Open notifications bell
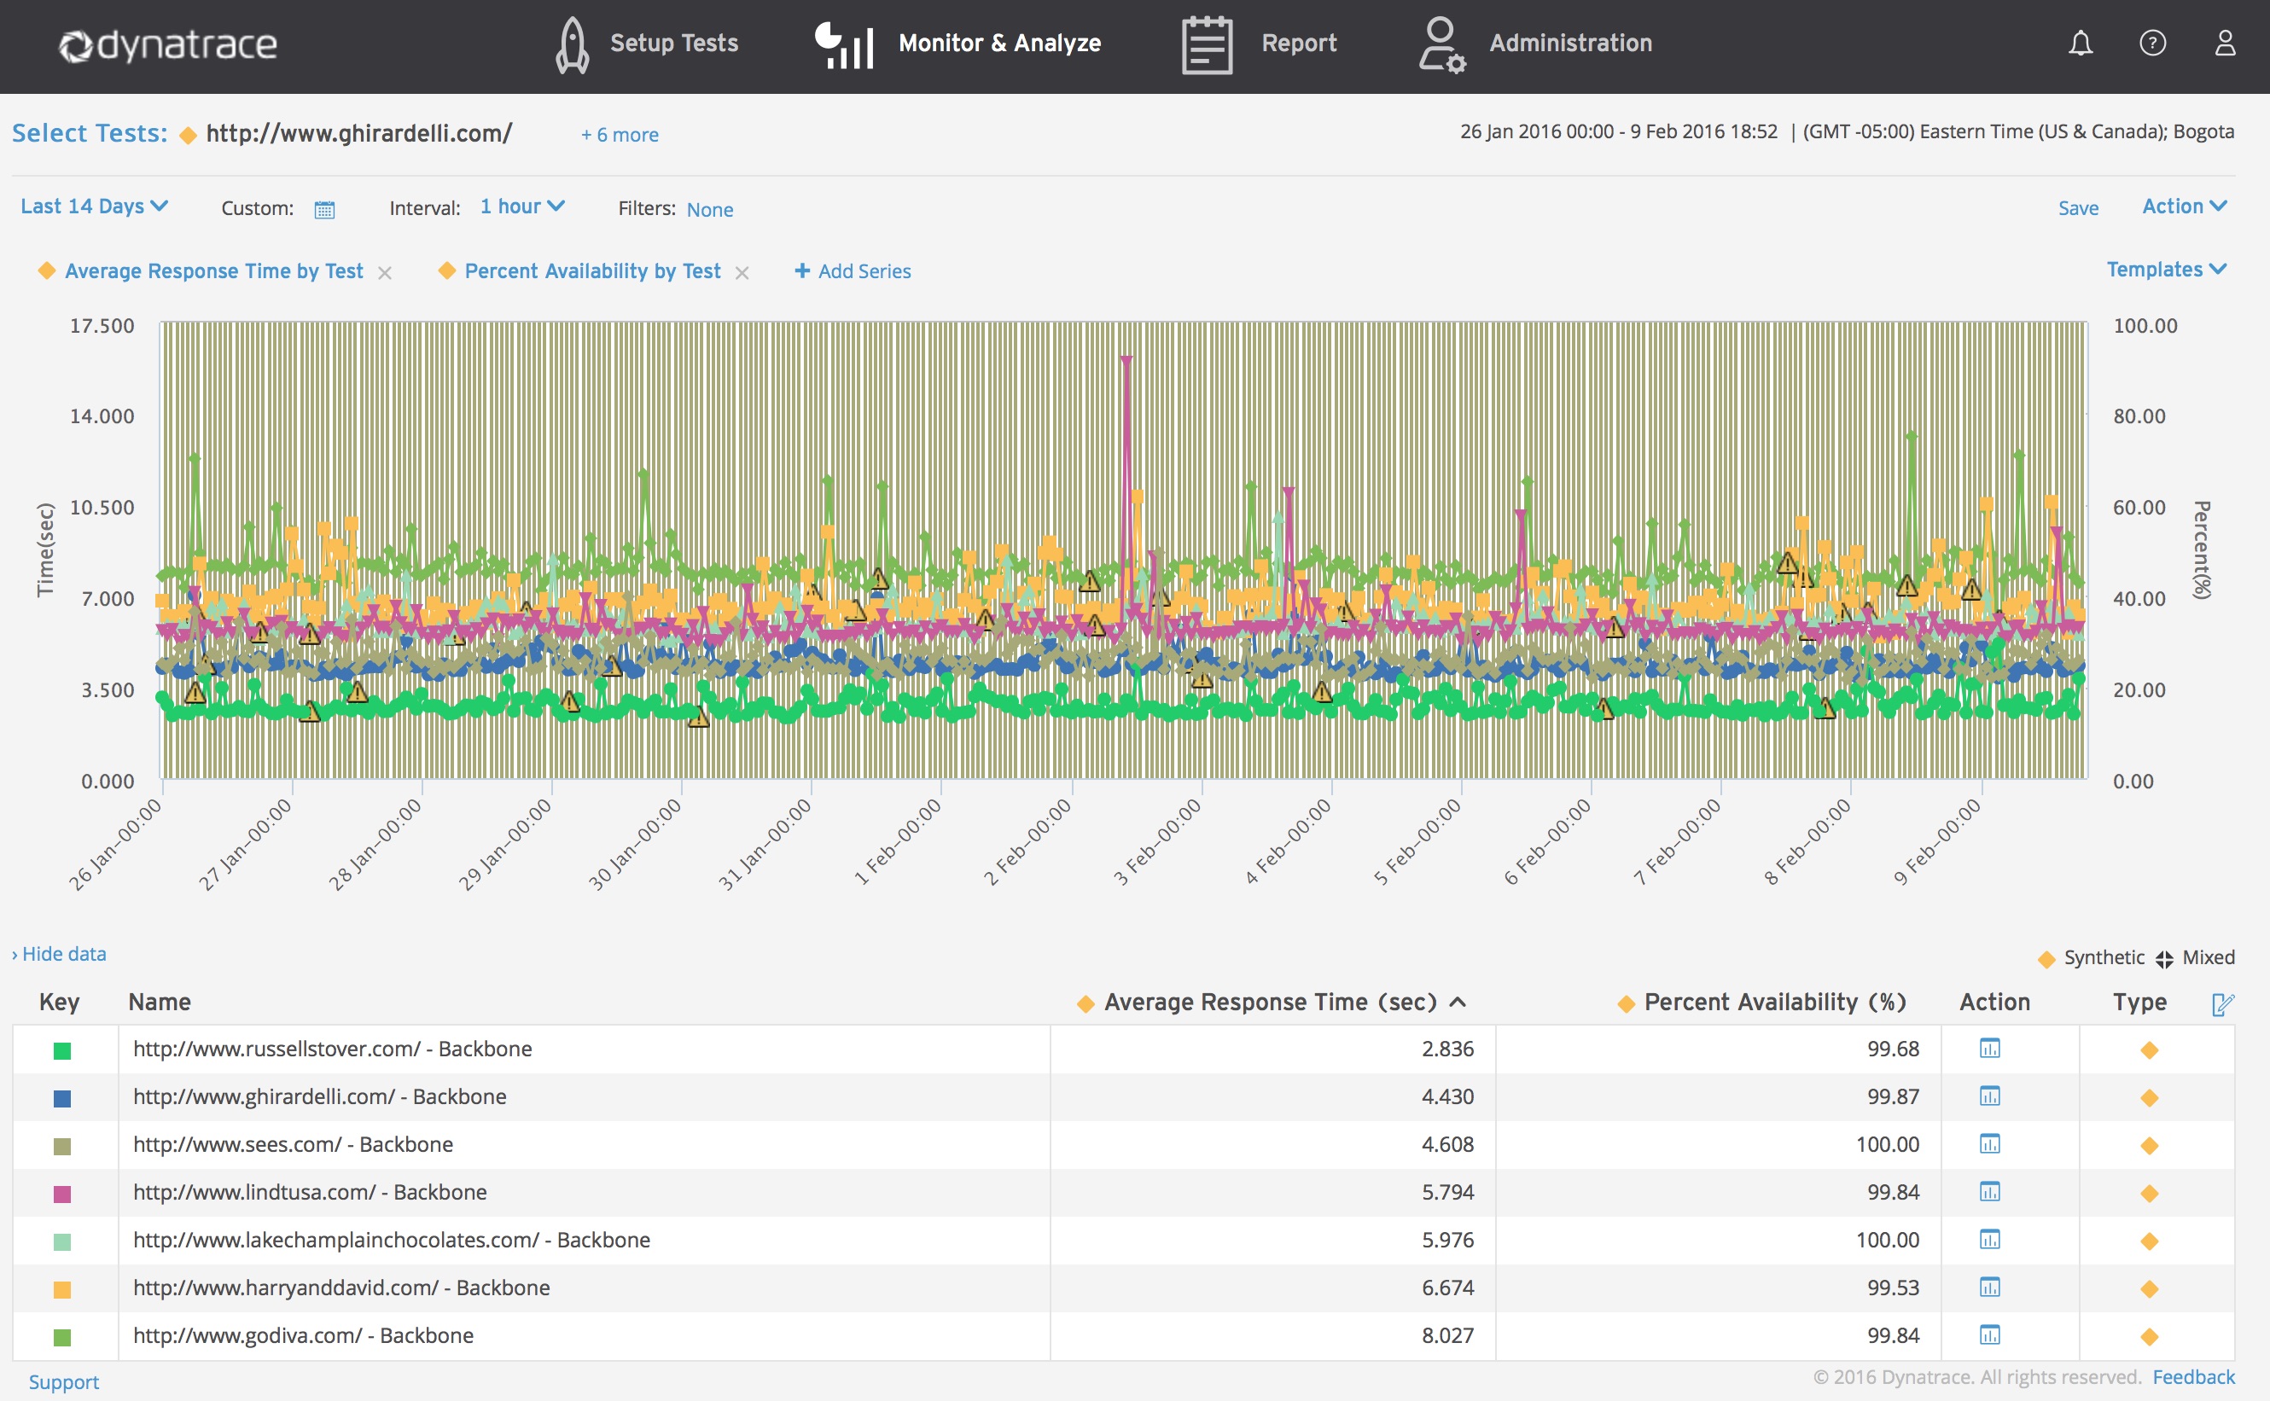Screen dimensions: 2270x1401 tap(2080, 44)
